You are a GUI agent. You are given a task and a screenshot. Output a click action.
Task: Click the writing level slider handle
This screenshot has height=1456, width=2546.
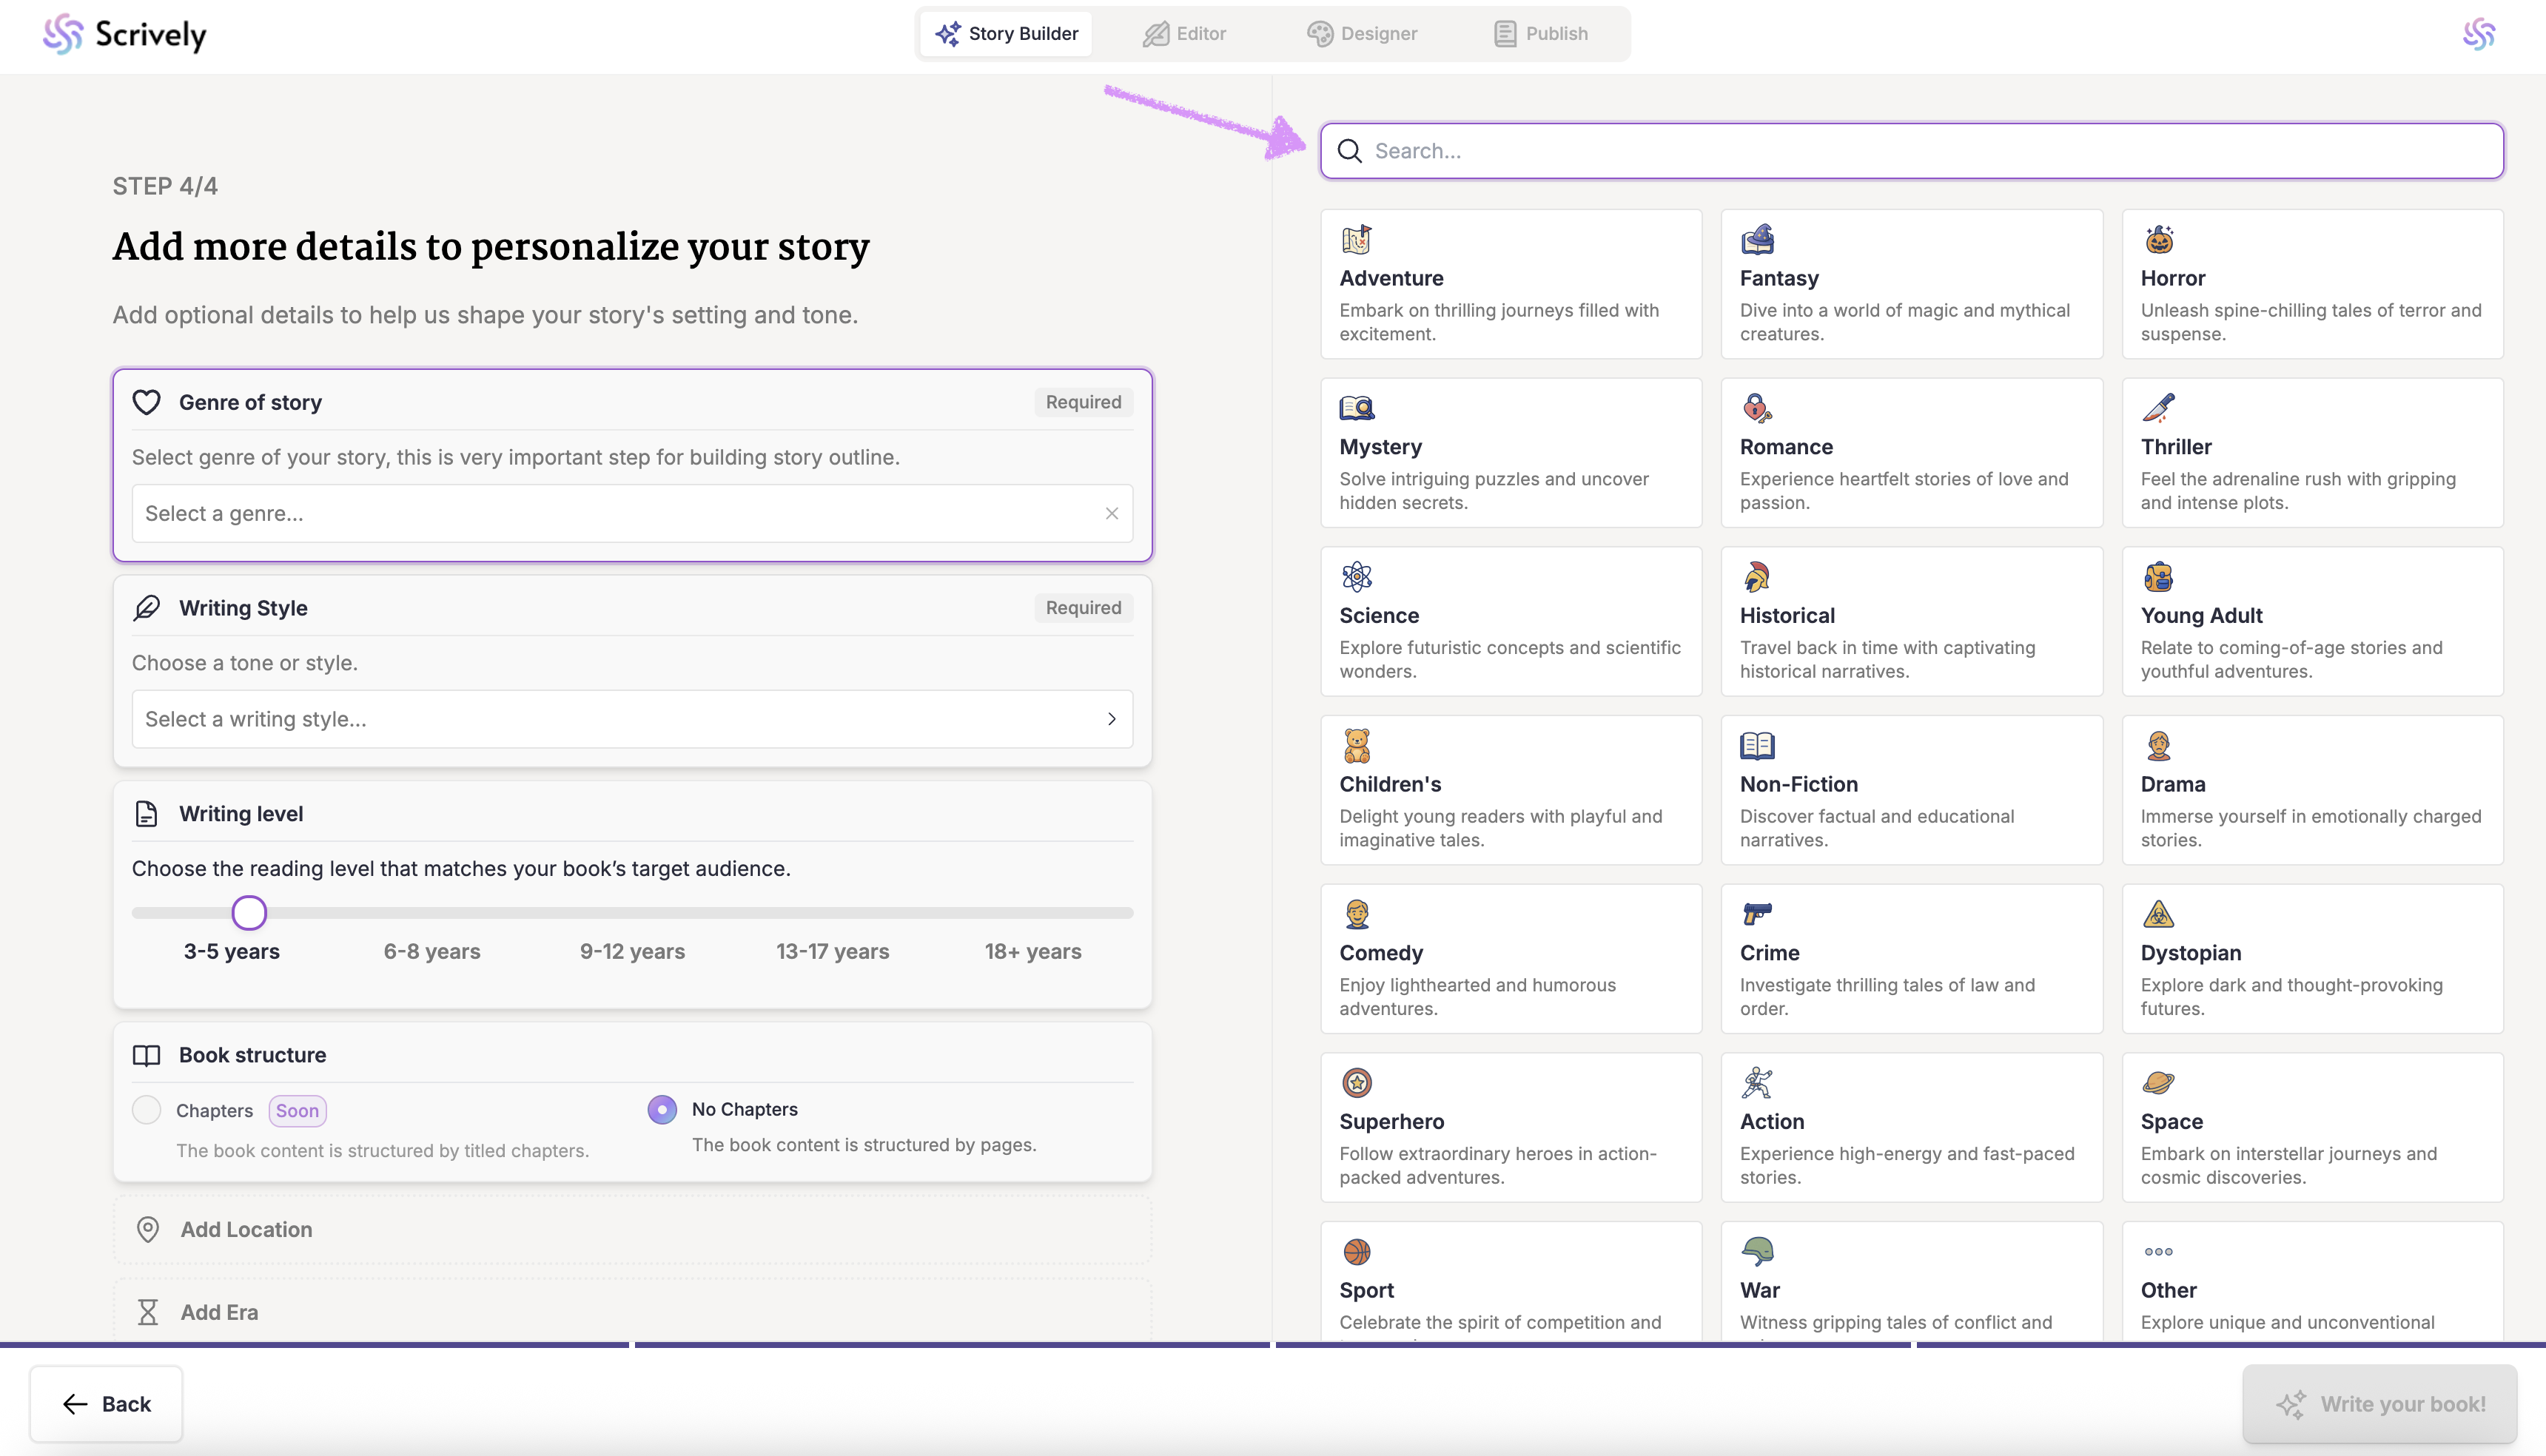(x=249, y=913)
